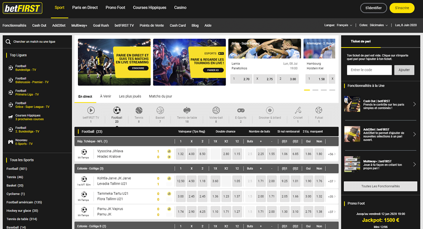The height and width of the screenshot is (229, 423).
Task: Click the betFIRST TV play icon
Action: [91, 110]
